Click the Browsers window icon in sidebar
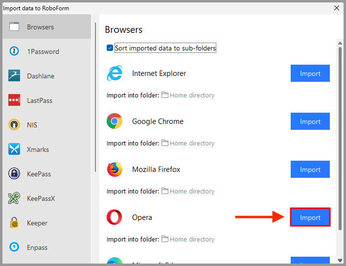Image resolution: width=346 pixels, height=266 pixels. tap(14, 27)
